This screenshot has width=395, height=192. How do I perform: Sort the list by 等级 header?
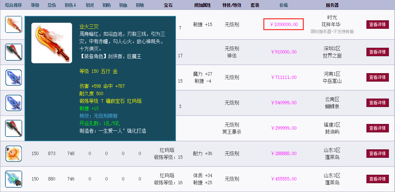(35, 5)
